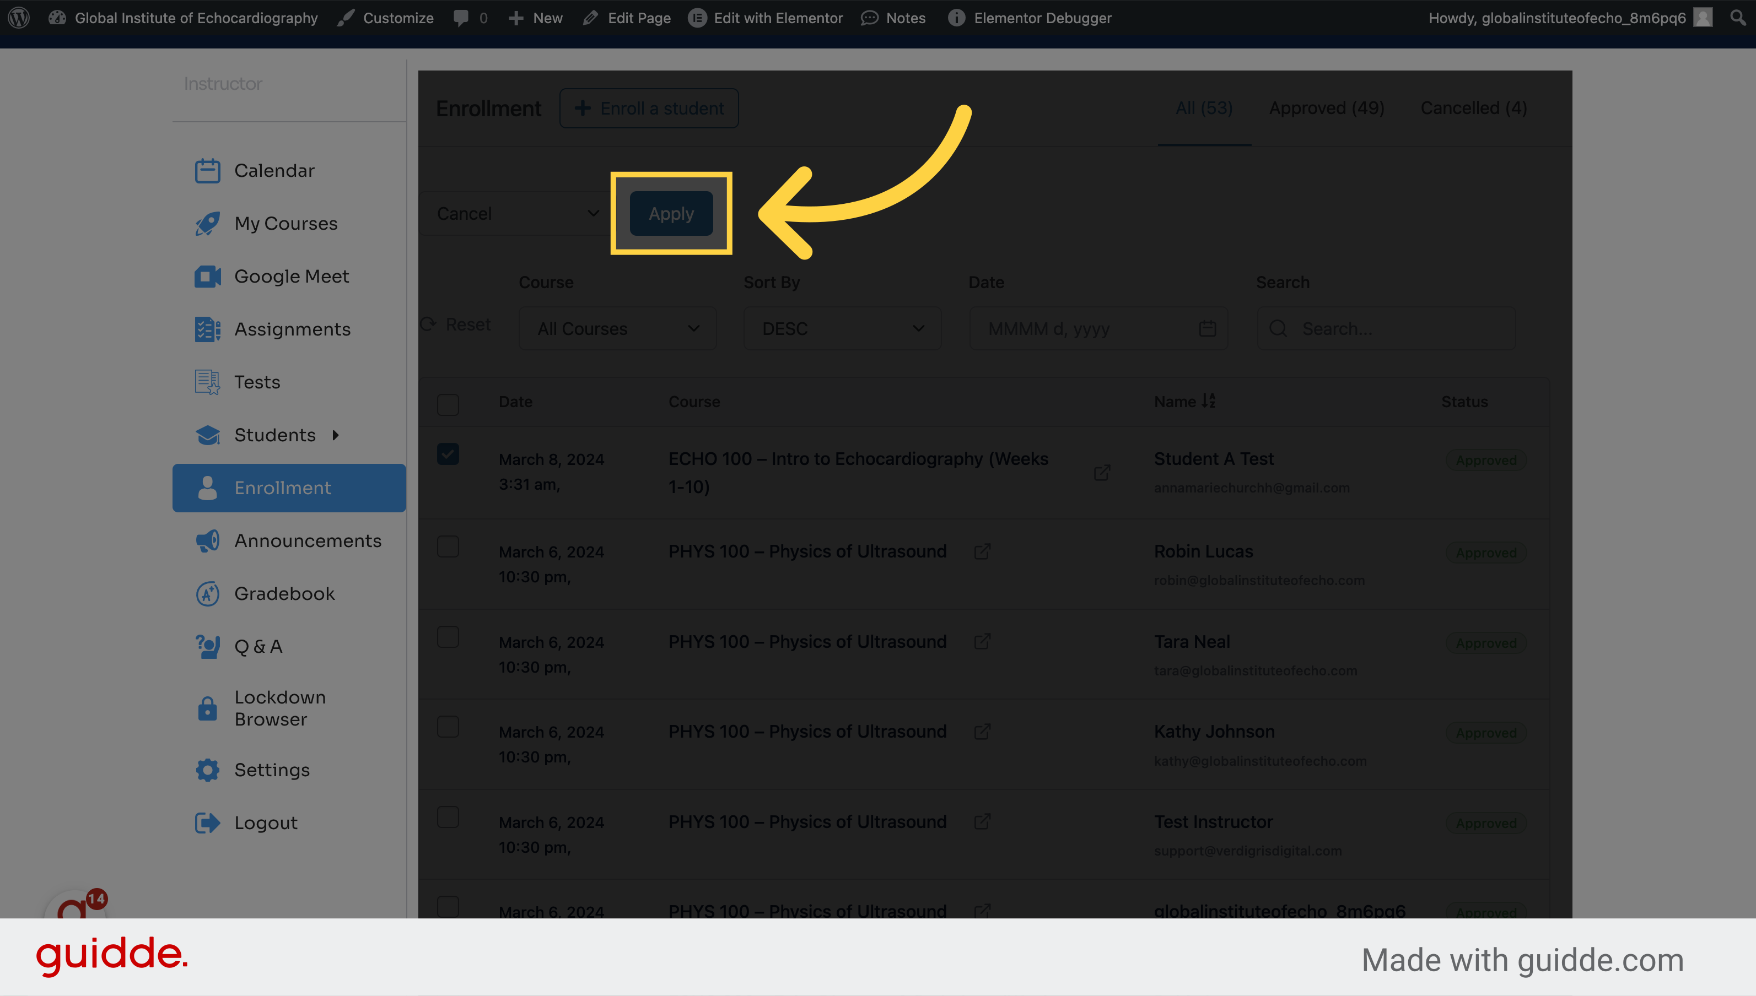Click the Announcements megaphone icon
Screen dimensions: 1756x996
pyautogui.click(x=207, y=540)
